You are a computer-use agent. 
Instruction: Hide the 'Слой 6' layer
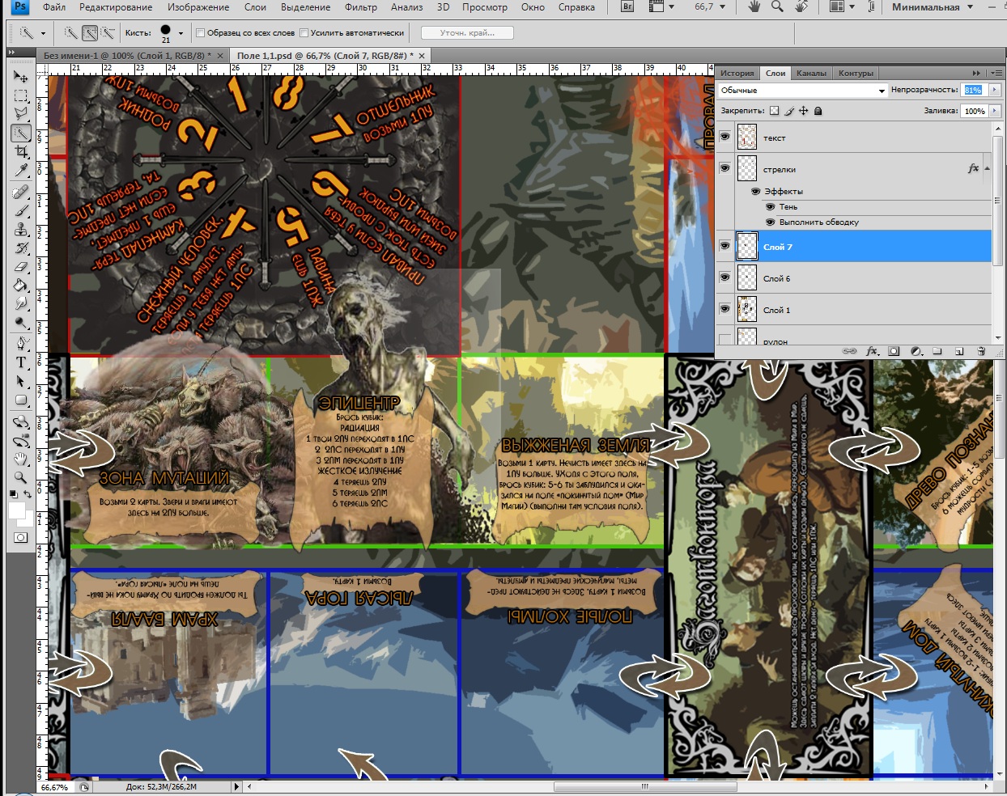(x=724, y=277)
